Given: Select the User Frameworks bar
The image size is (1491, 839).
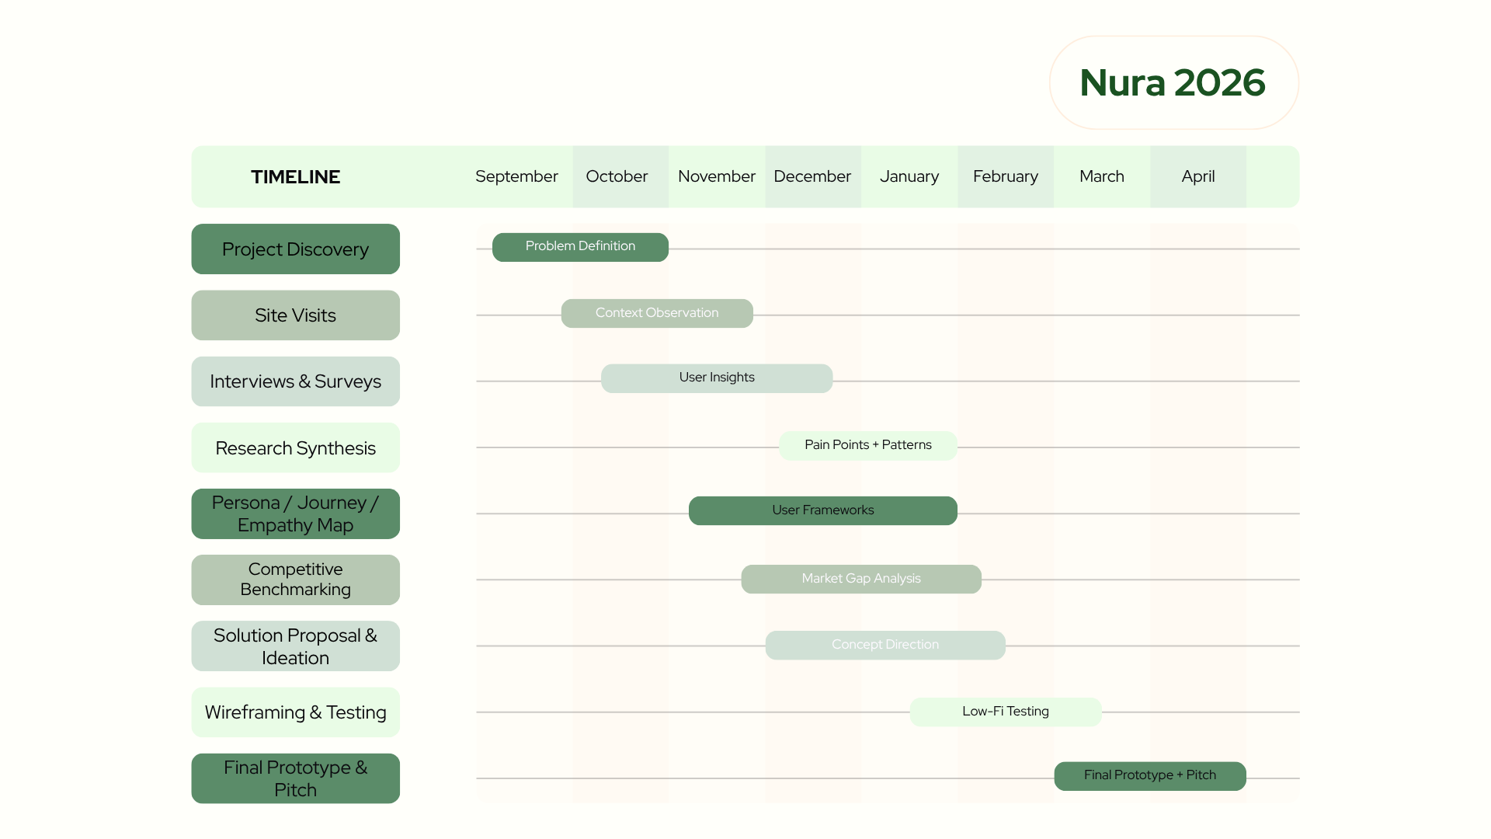Looking at the screenshot, I should 822,510.
